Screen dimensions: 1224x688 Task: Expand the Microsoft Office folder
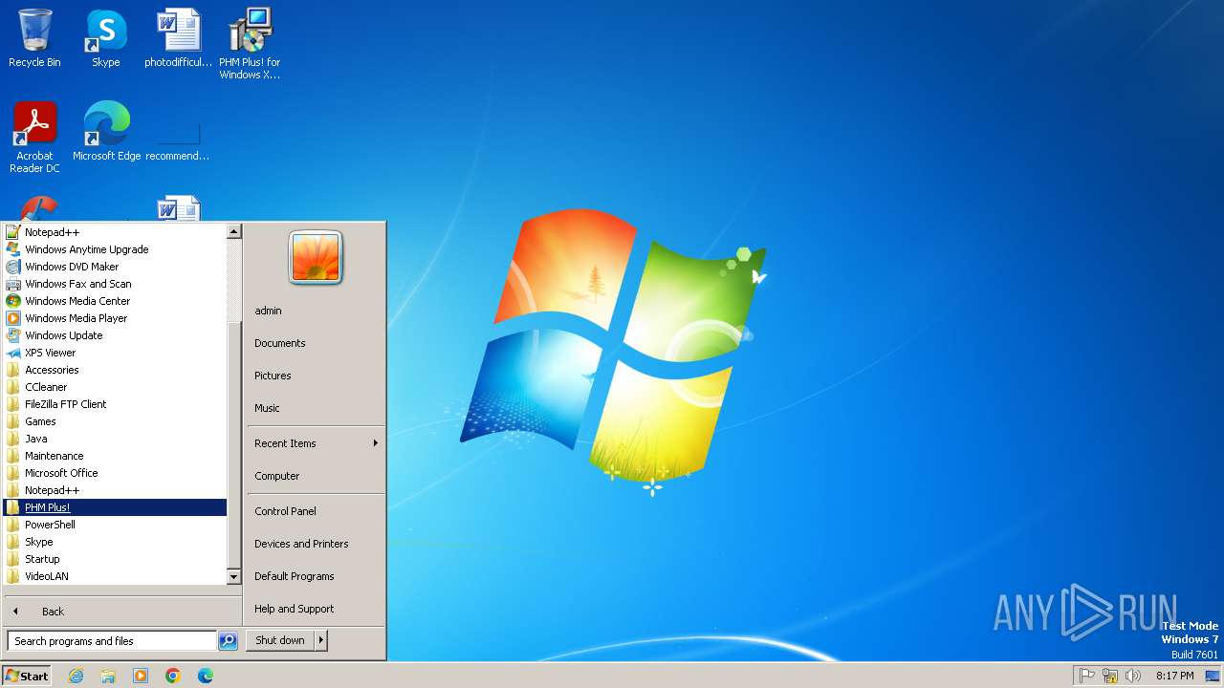(x=115, y=473)
